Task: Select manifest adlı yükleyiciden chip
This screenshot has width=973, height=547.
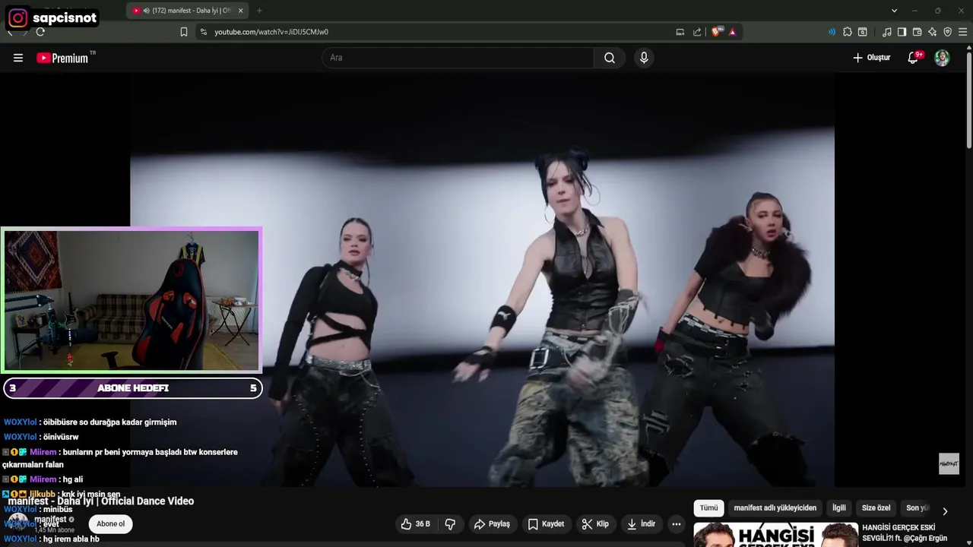Action: [x=775, y=508]
